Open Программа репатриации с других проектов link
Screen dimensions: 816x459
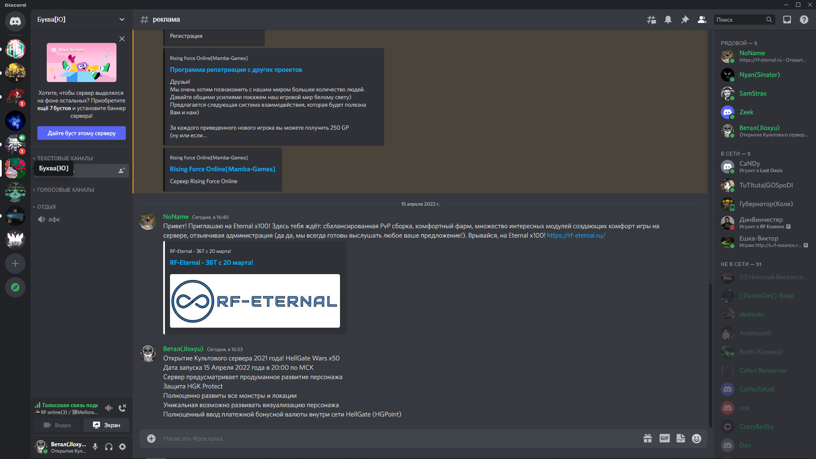point(236,70)
